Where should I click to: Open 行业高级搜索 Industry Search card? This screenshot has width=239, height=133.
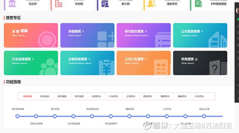pyautogui.click(x=31, y=63)
